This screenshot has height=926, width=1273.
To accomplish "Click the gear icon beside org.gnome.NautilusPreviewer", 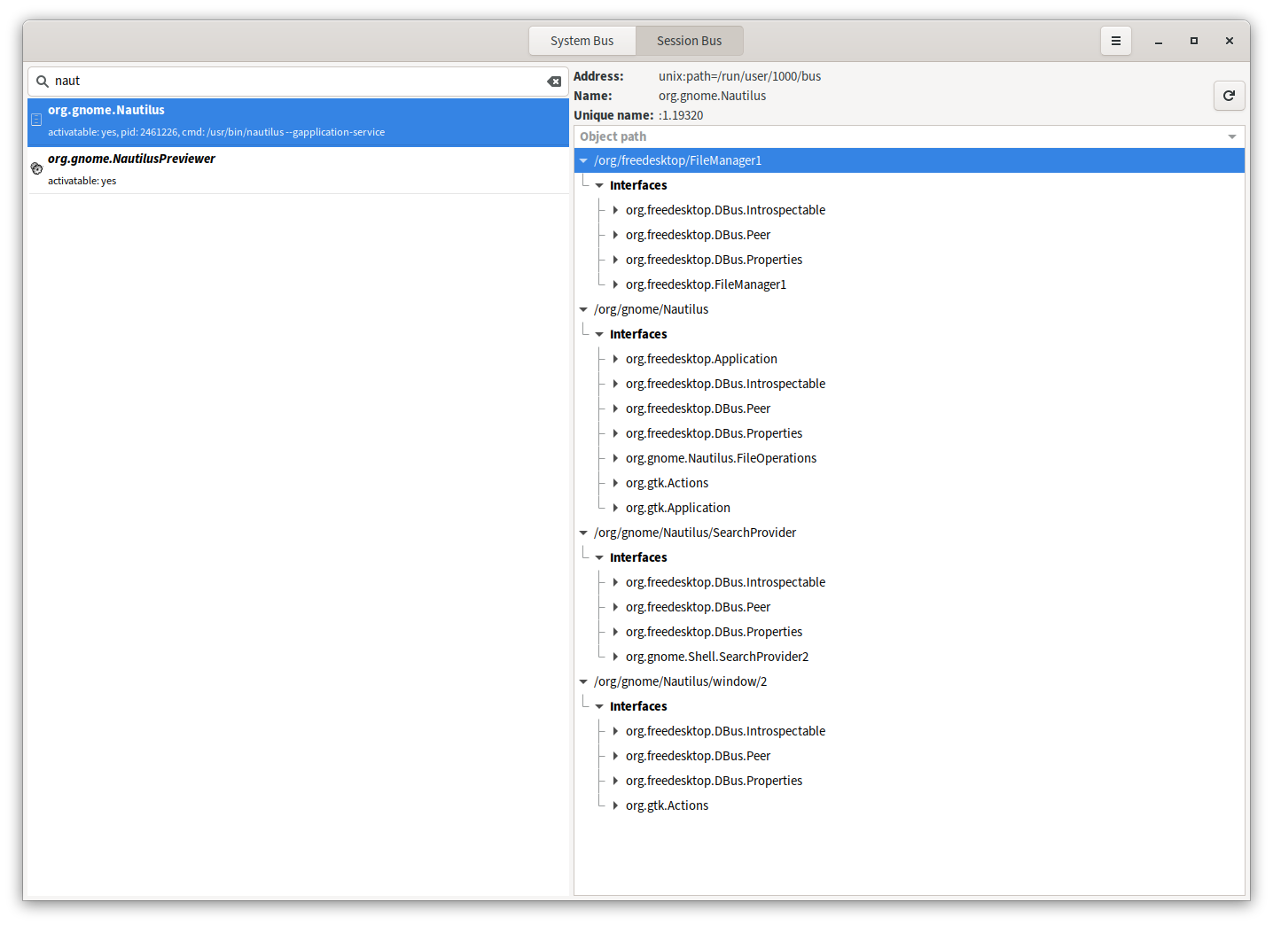I will pos(36,168).
